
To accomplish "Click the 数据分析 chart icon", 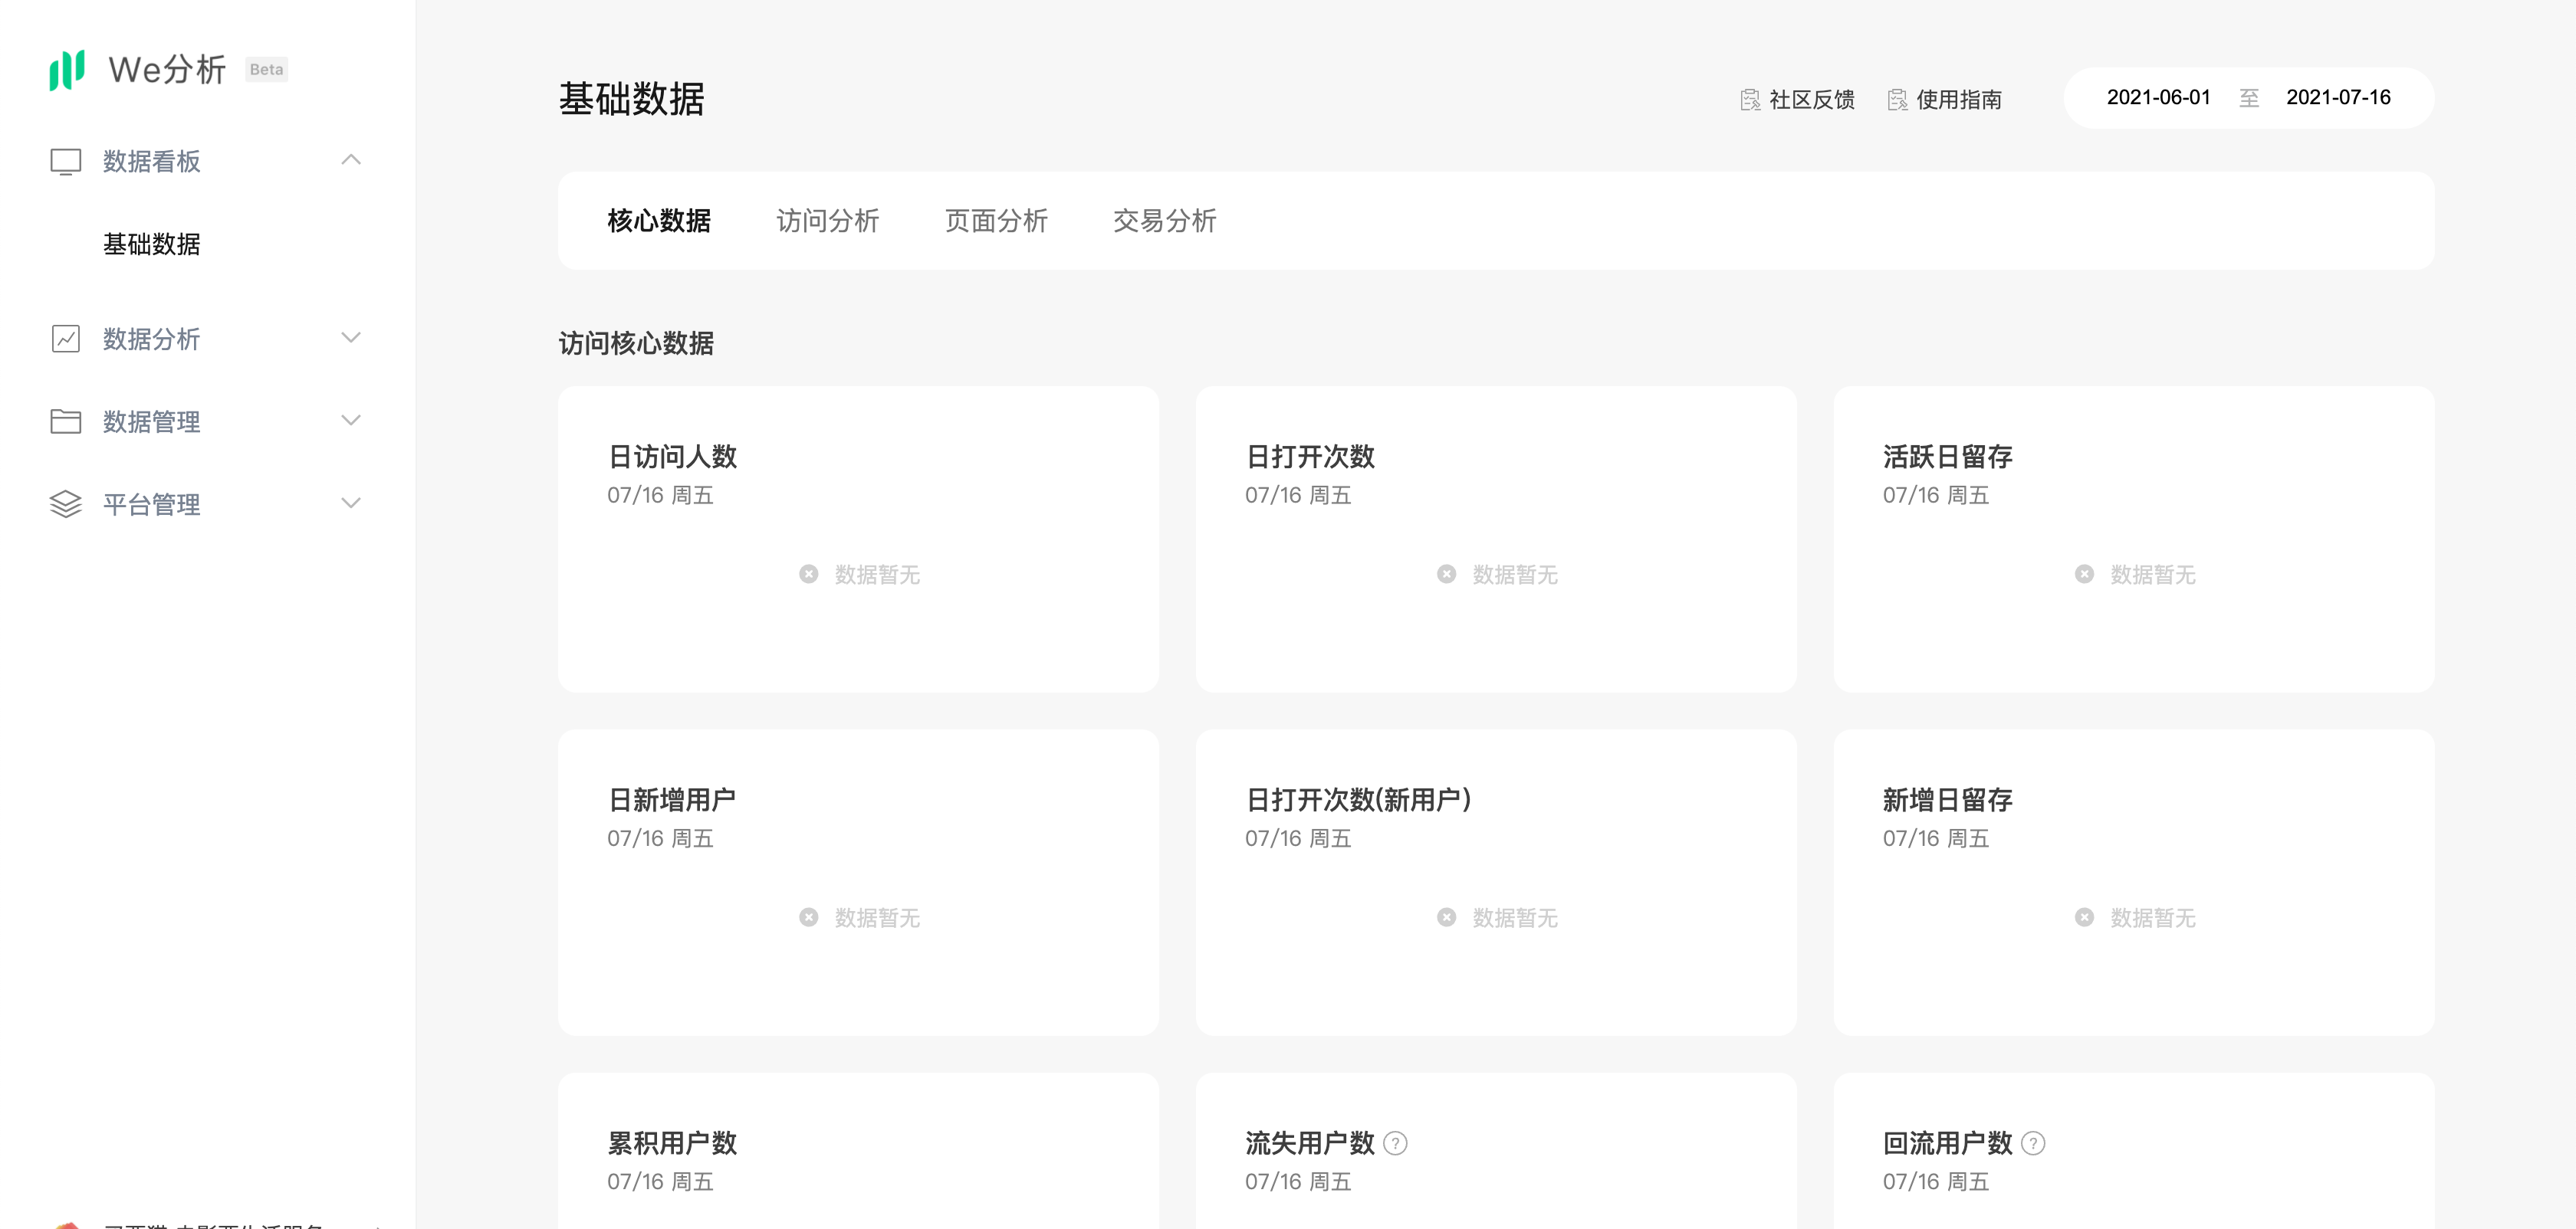I will 66,339.
